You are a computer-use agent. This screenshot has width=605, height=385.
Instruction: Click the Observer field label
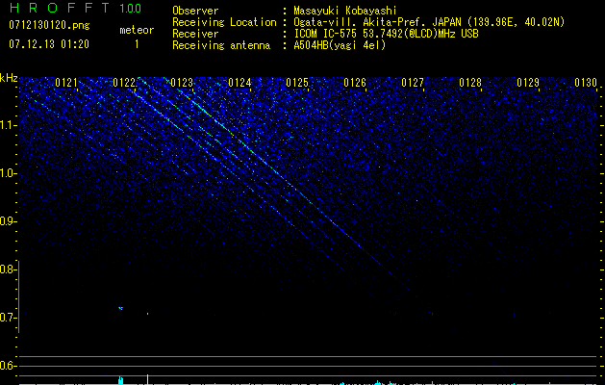point(195,11)
